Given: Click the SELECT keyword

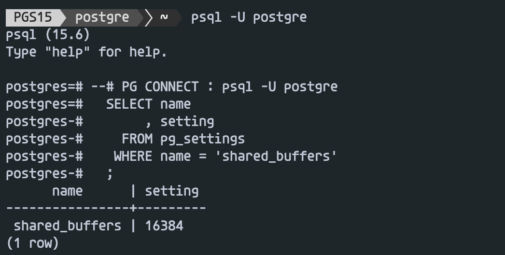Looking at the screenshot, I should click(129, 104).
